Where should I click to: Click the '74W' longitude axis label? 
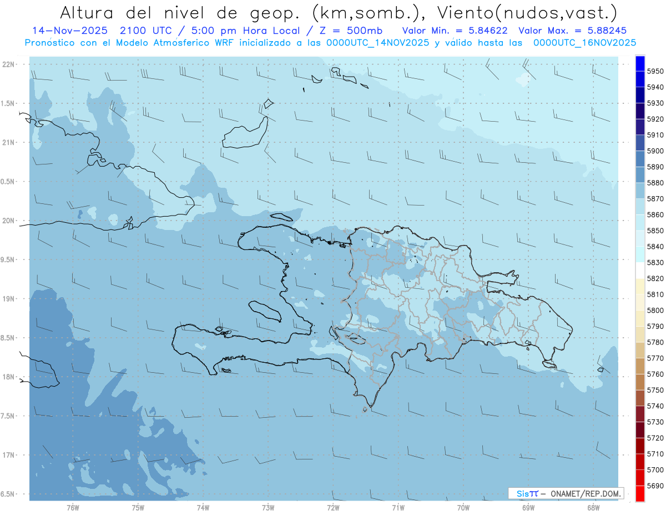click(x=203, y=507)
